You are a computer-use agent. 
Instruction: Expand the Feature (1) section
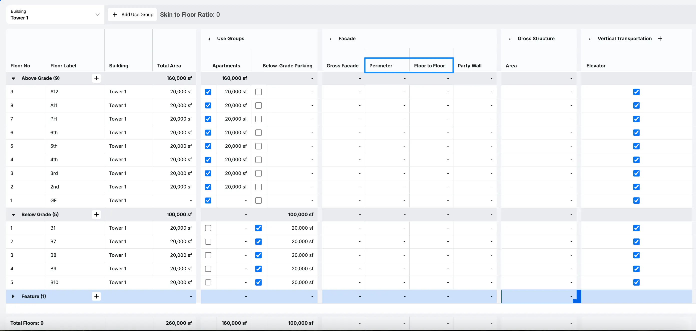click(x=13, y=296)
